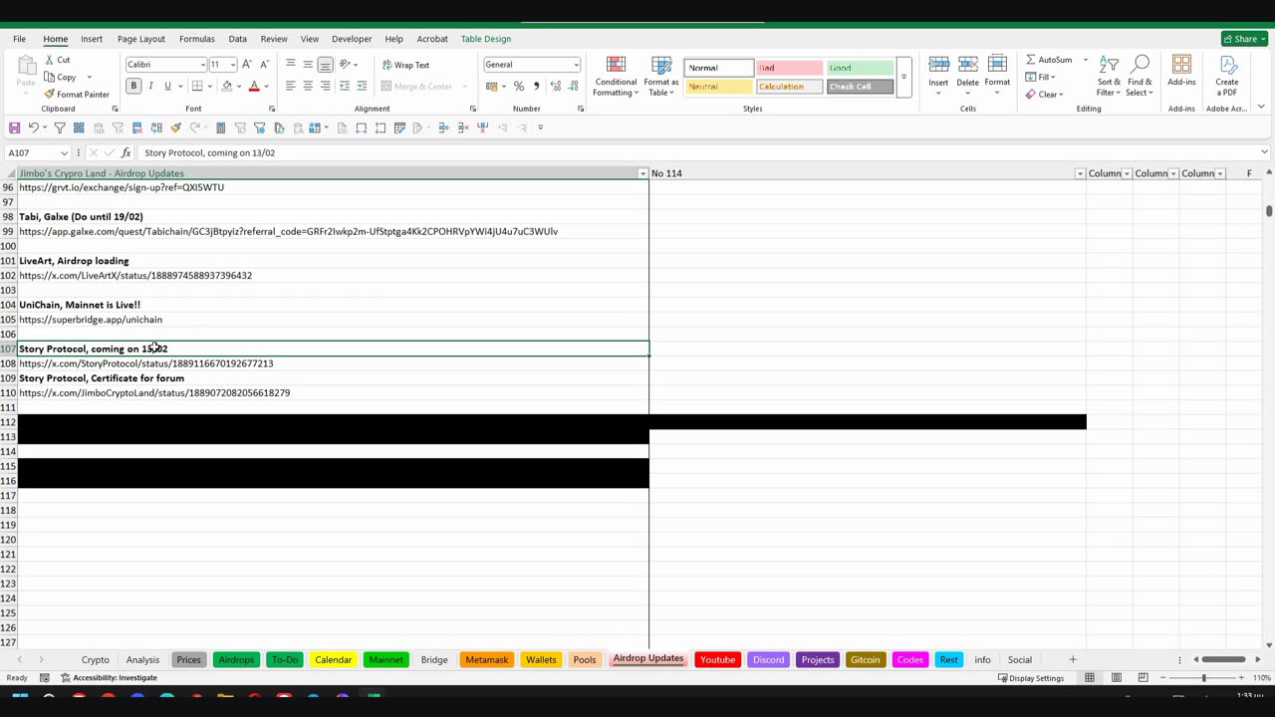Click the Format Painter brush icon
Image resolution: width=1275 pixels, height=717 pixels.
tap(50, 95)
